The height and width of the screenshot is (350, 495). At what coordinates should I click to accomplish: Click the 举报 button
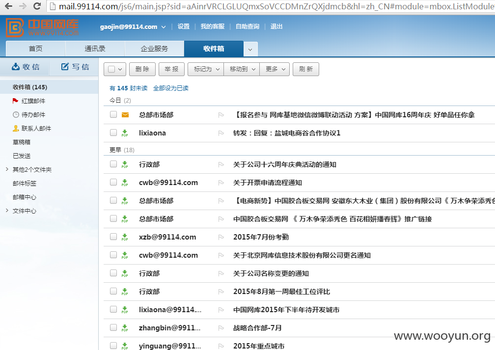coord(171,69)
